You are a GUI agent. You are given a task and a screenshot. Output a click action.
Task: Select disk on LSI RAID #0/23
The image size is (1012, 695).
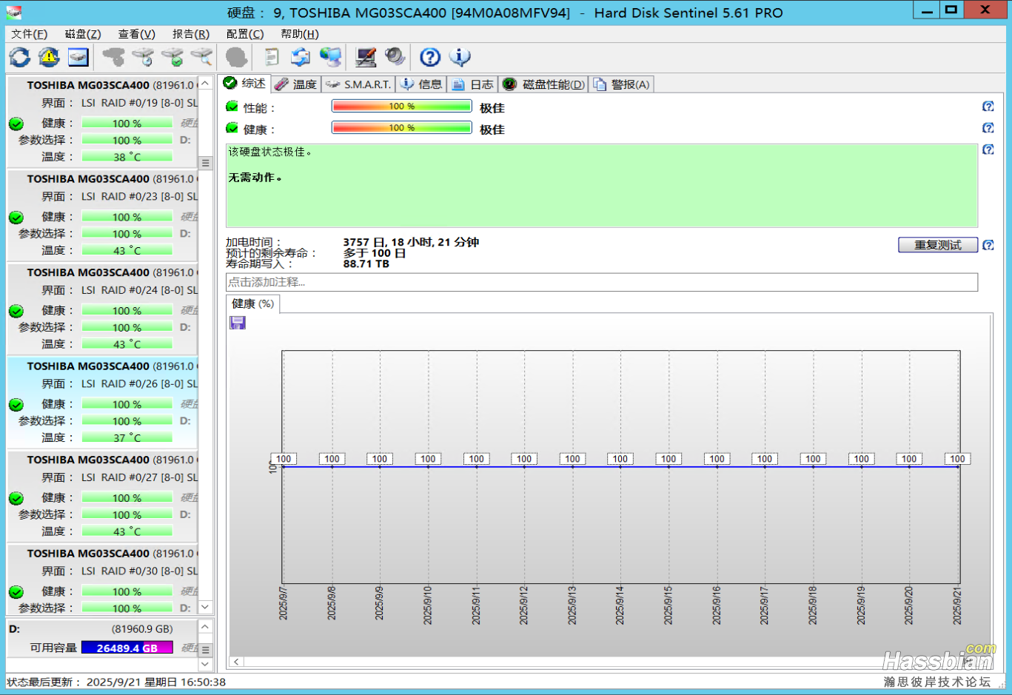tap(102, 216)
